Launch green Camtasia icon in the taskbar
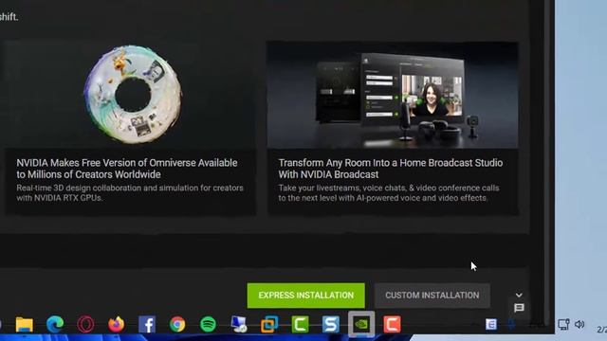The width and height of the screenshot is (607, 341). [300, 324]
